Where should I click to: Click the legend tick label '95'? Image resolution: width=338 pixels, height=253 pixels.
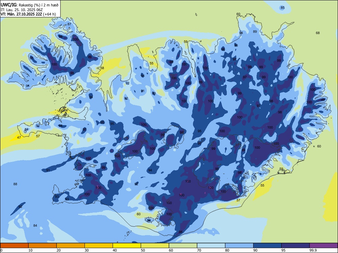[x=283, y=250]
